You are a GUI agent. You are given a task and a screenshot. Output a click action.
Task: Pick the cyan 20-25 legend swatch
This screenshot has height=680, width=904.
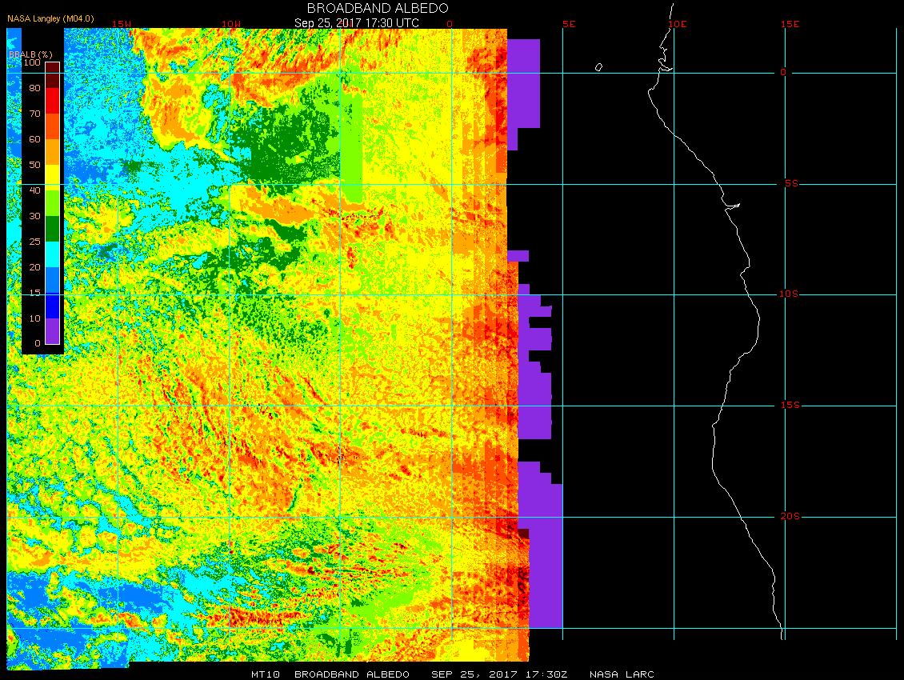pyautogui.click(x=53, y=254)
